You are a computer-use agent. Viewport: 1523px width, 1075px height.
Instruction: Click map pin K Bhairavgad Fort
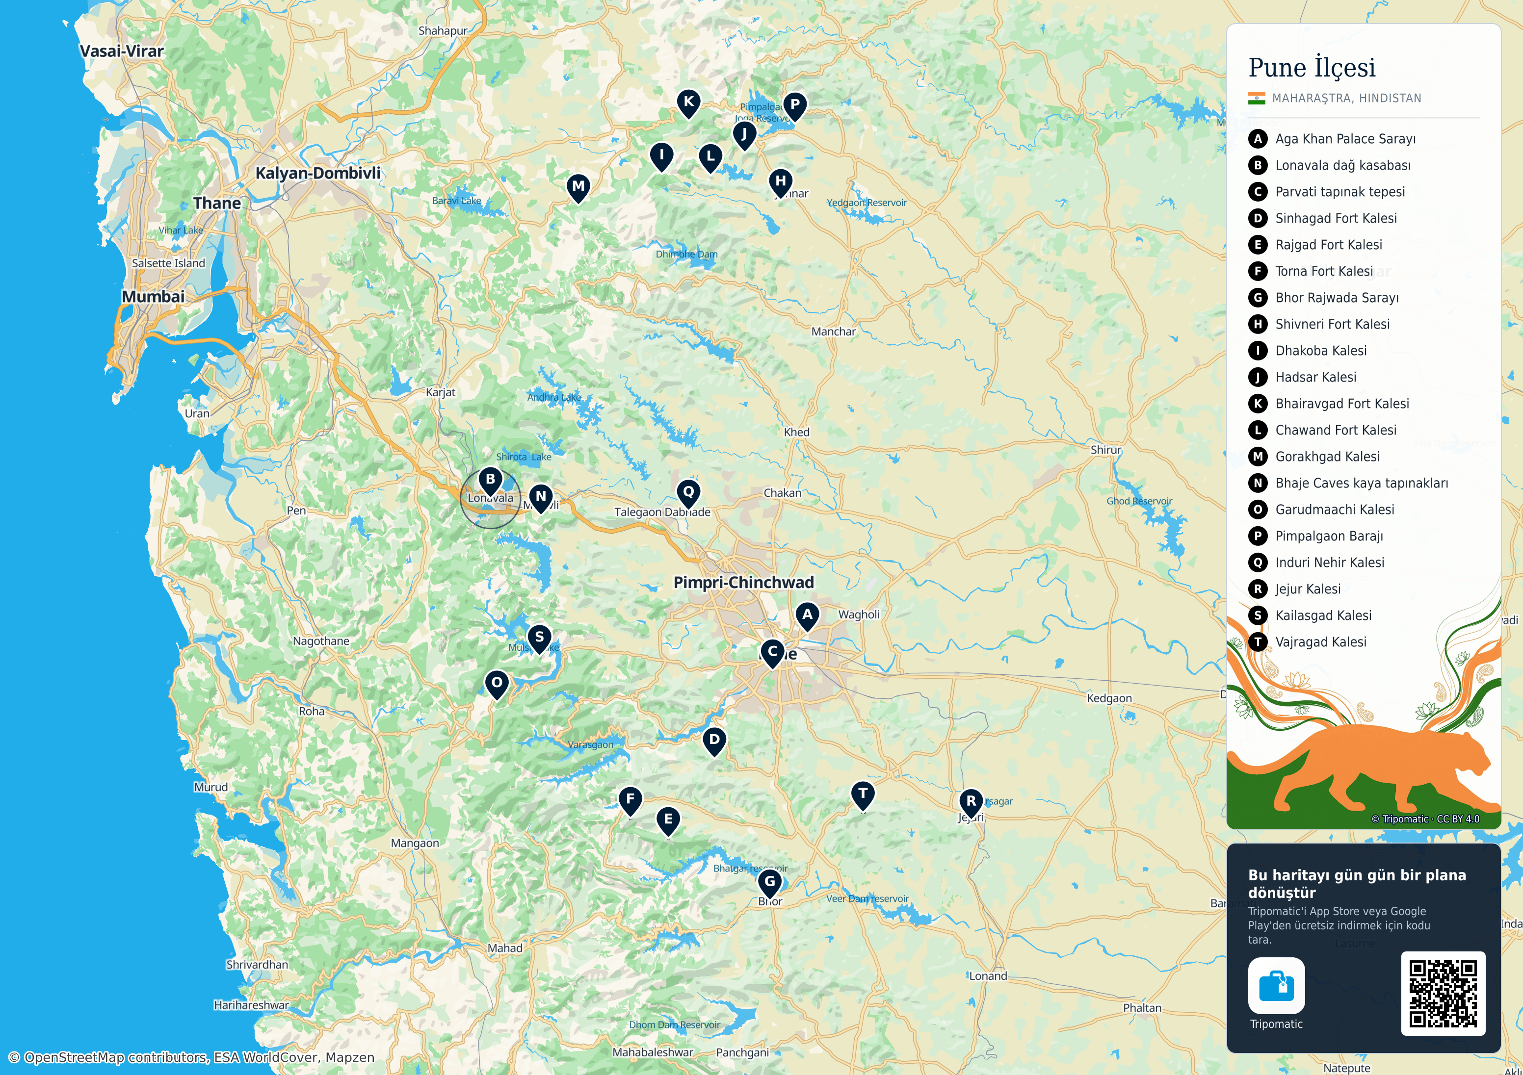pos(688,104)
